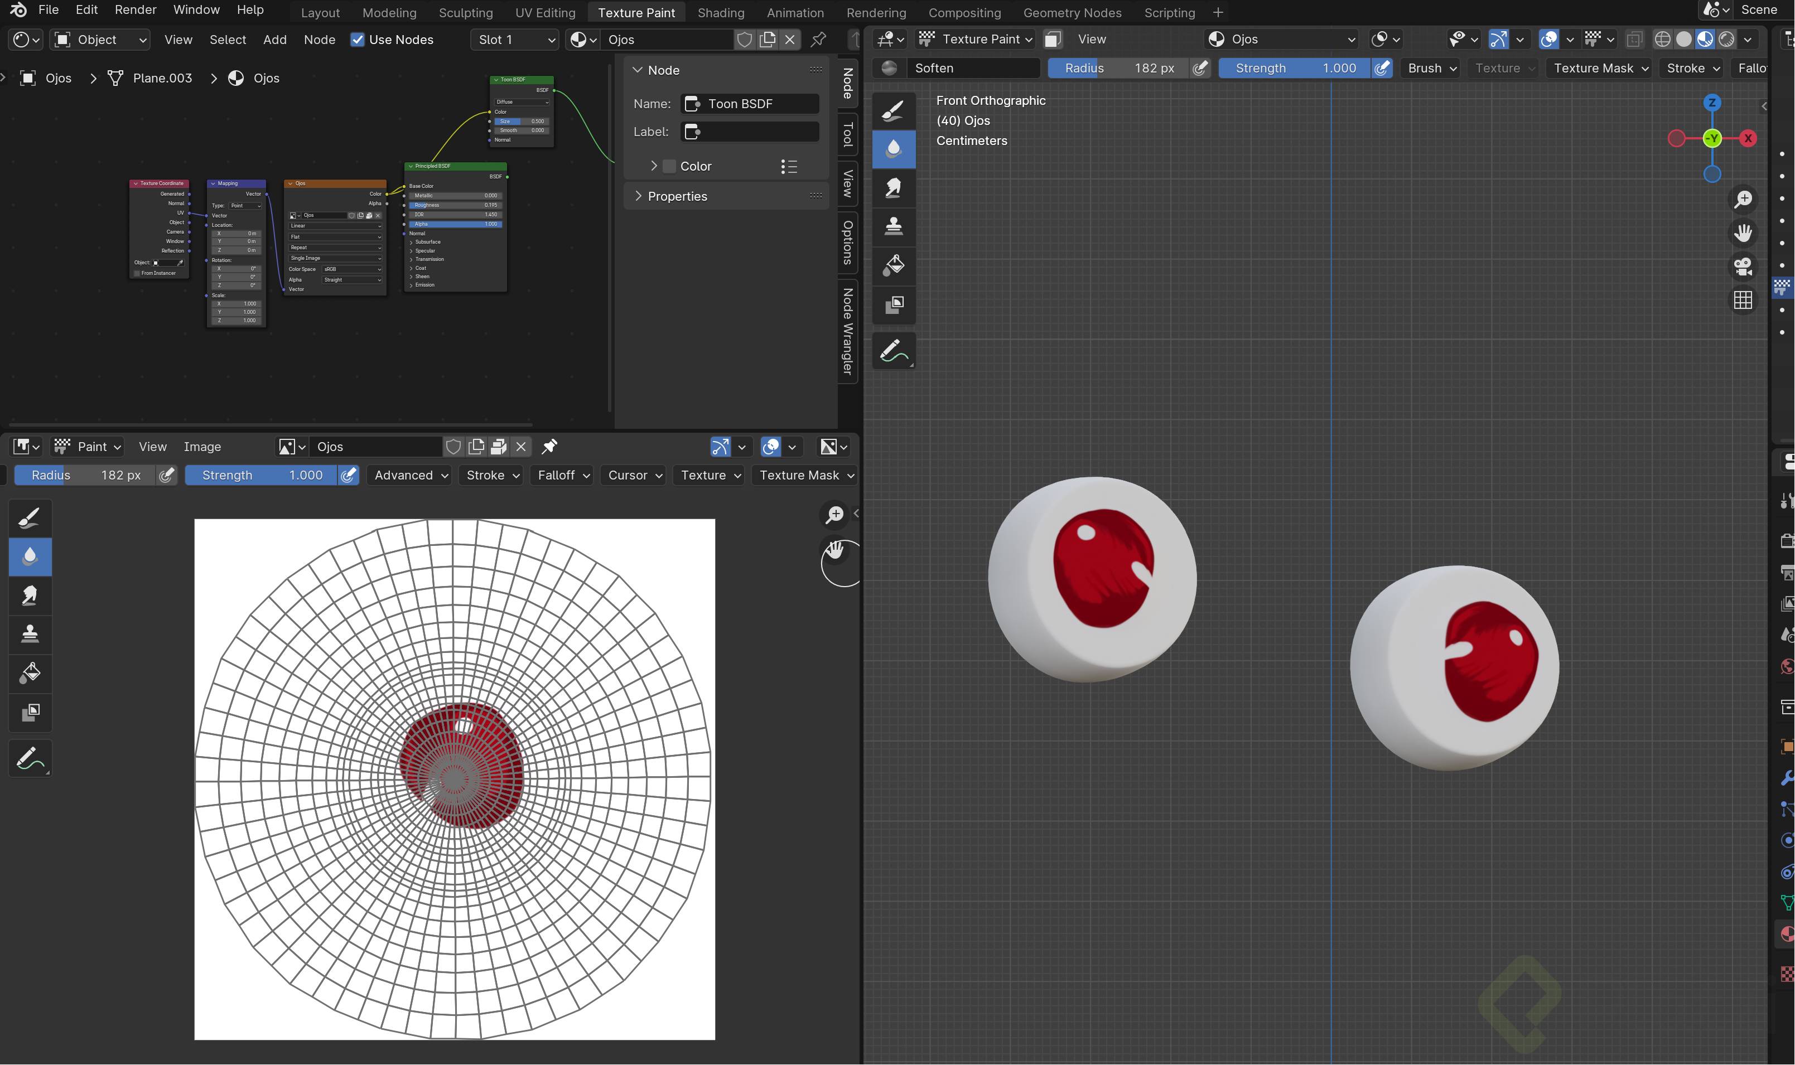This screenshot has height=1065, width=1795.
Task: Enable the node Color checkbox
Action: tap(669, 167)
